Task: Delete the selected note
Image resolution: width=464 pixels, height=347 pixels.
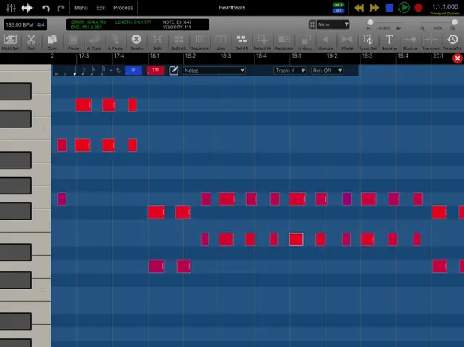Action: tap(136, 42)
